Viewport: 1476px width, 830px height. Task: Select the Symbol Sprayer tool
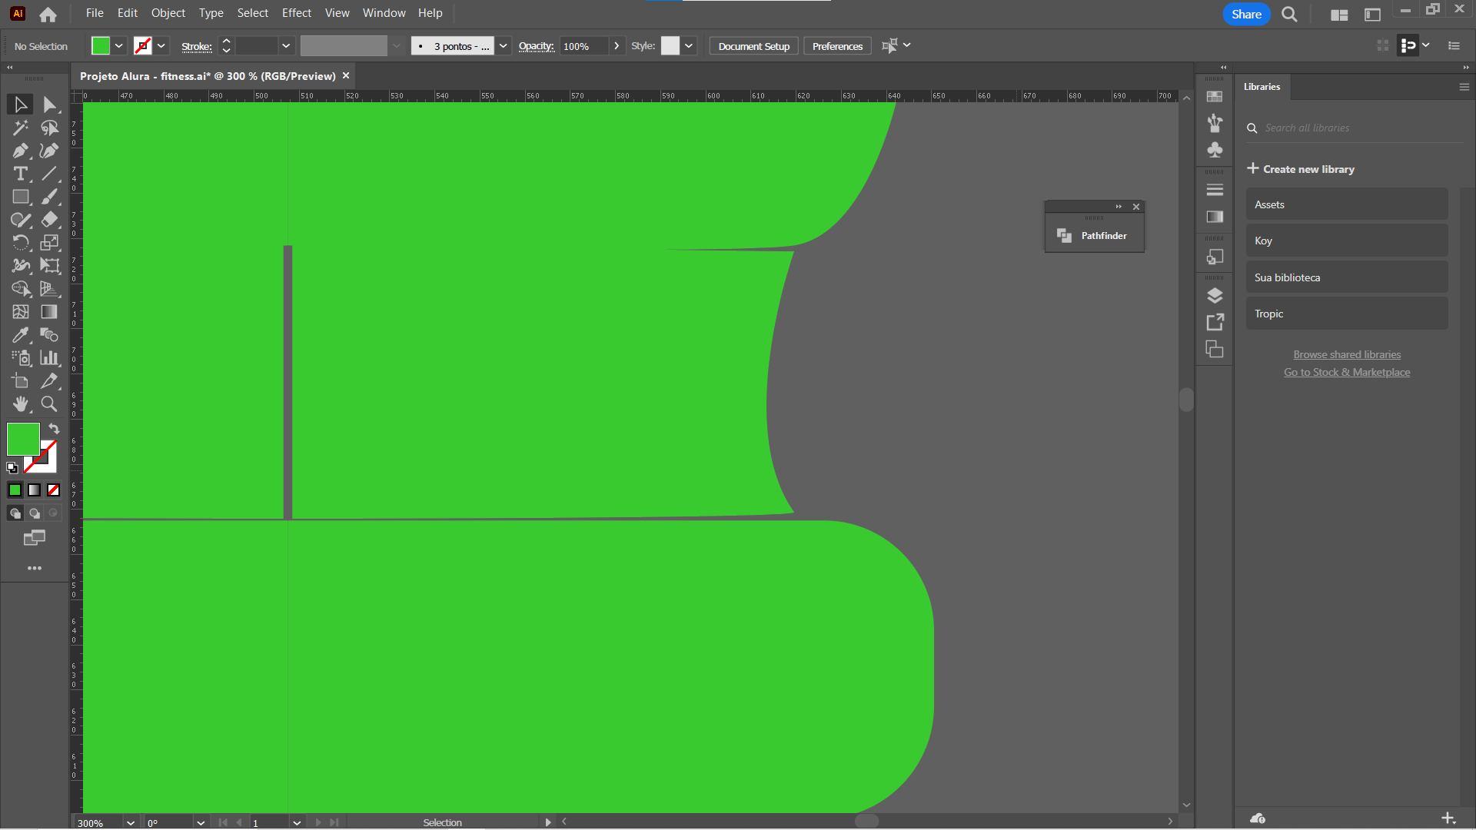21,358
